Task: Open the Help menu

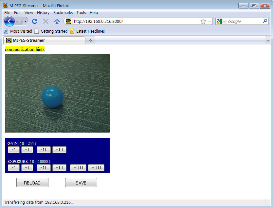Action: [94, 13]
